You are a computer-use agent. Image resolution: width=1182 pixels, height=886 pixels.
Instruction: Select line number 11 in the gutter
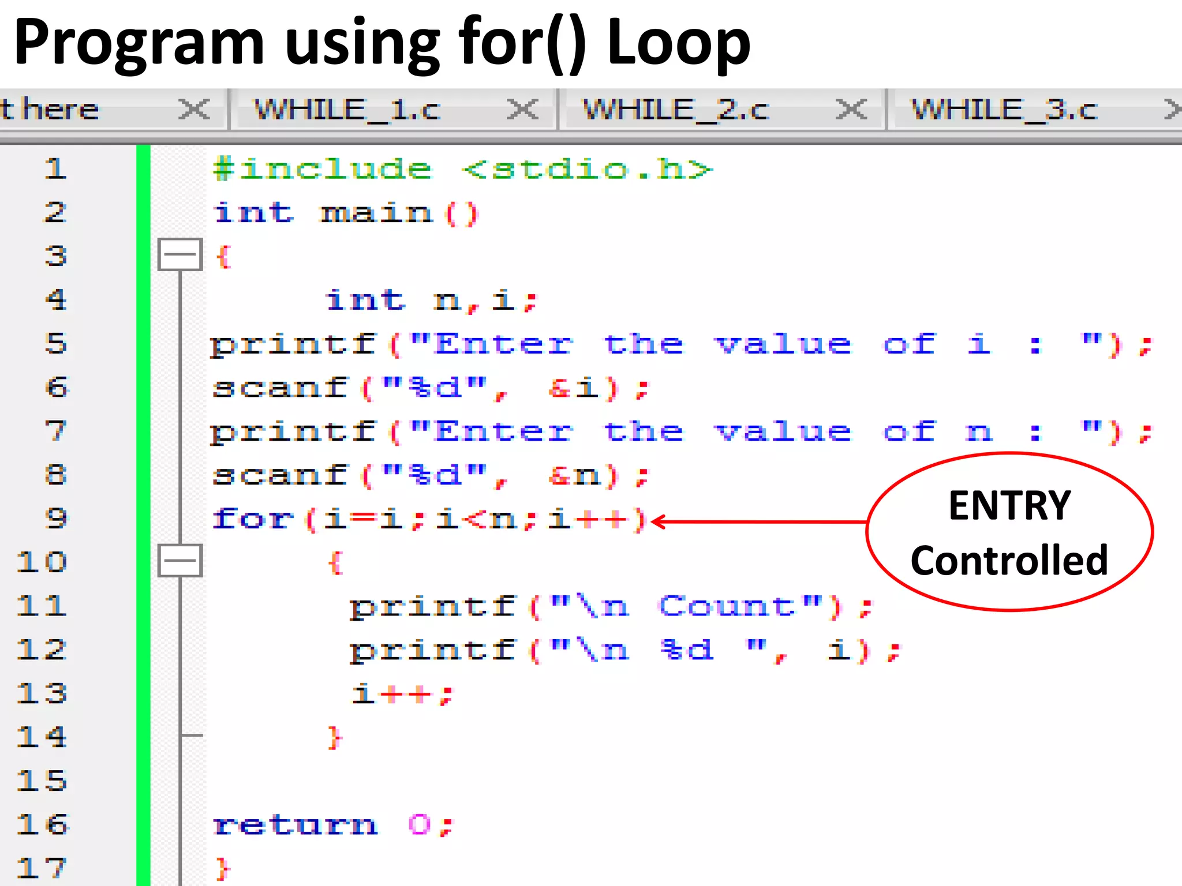click(42, 606)
